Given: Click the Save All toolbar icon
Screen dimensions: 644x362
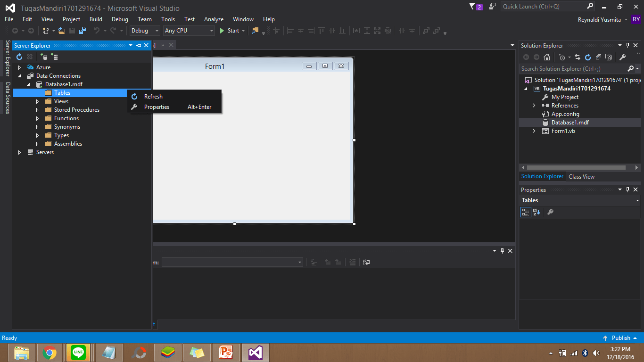Looking at the screenshot, I should pyautogui.click(x=83, y=31).
